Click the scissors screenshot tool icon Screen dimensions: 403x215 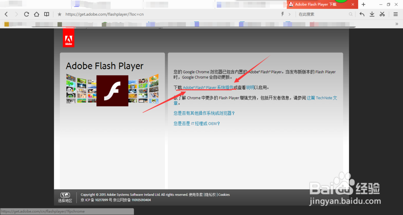[x=382, y=14]
